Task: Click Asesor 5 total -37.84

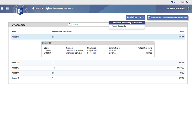Action: (x=181, y=78)
